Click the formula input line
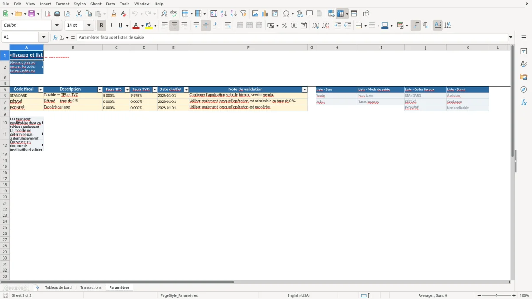The image size is (532, 299). click(x=292, y=37)
